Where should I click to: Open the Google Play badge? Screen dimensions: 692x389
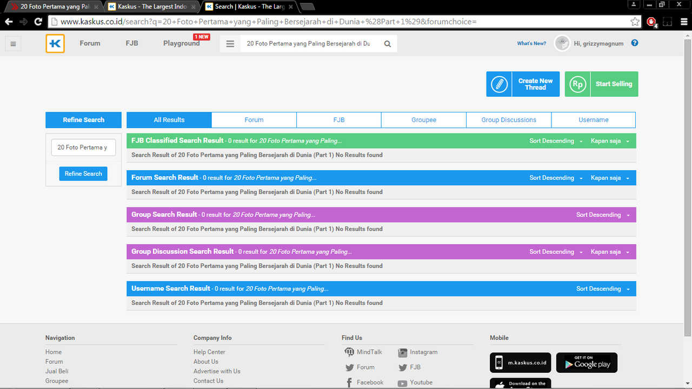[x=587, y=363]
